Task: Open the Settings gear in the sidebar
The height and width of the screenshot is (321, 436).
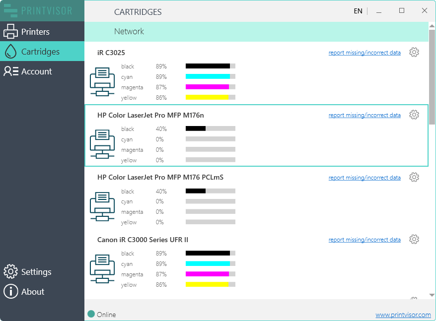Action: pyautogui.click(x=10, y=272)
